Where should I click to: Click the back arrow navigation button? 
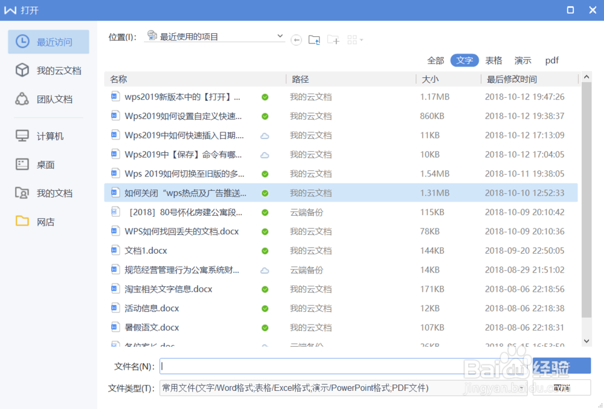click(x=296, y=40)
